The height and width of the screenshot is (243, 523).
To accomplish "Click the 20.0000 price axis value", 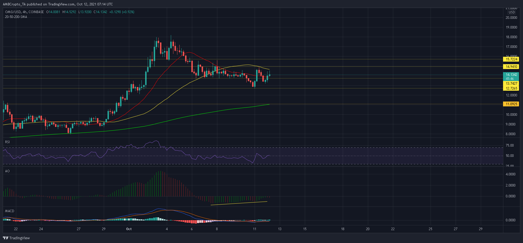I will coord(511,18).
